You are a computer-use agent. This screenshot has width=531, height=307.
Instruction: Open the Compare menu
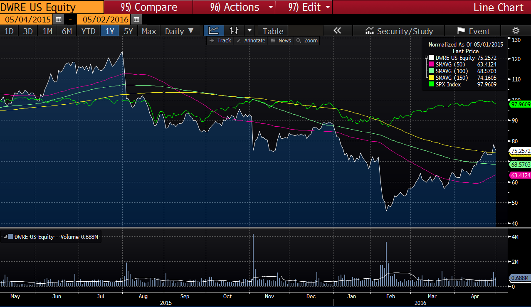pyautogui.click(x=149, y=7)
